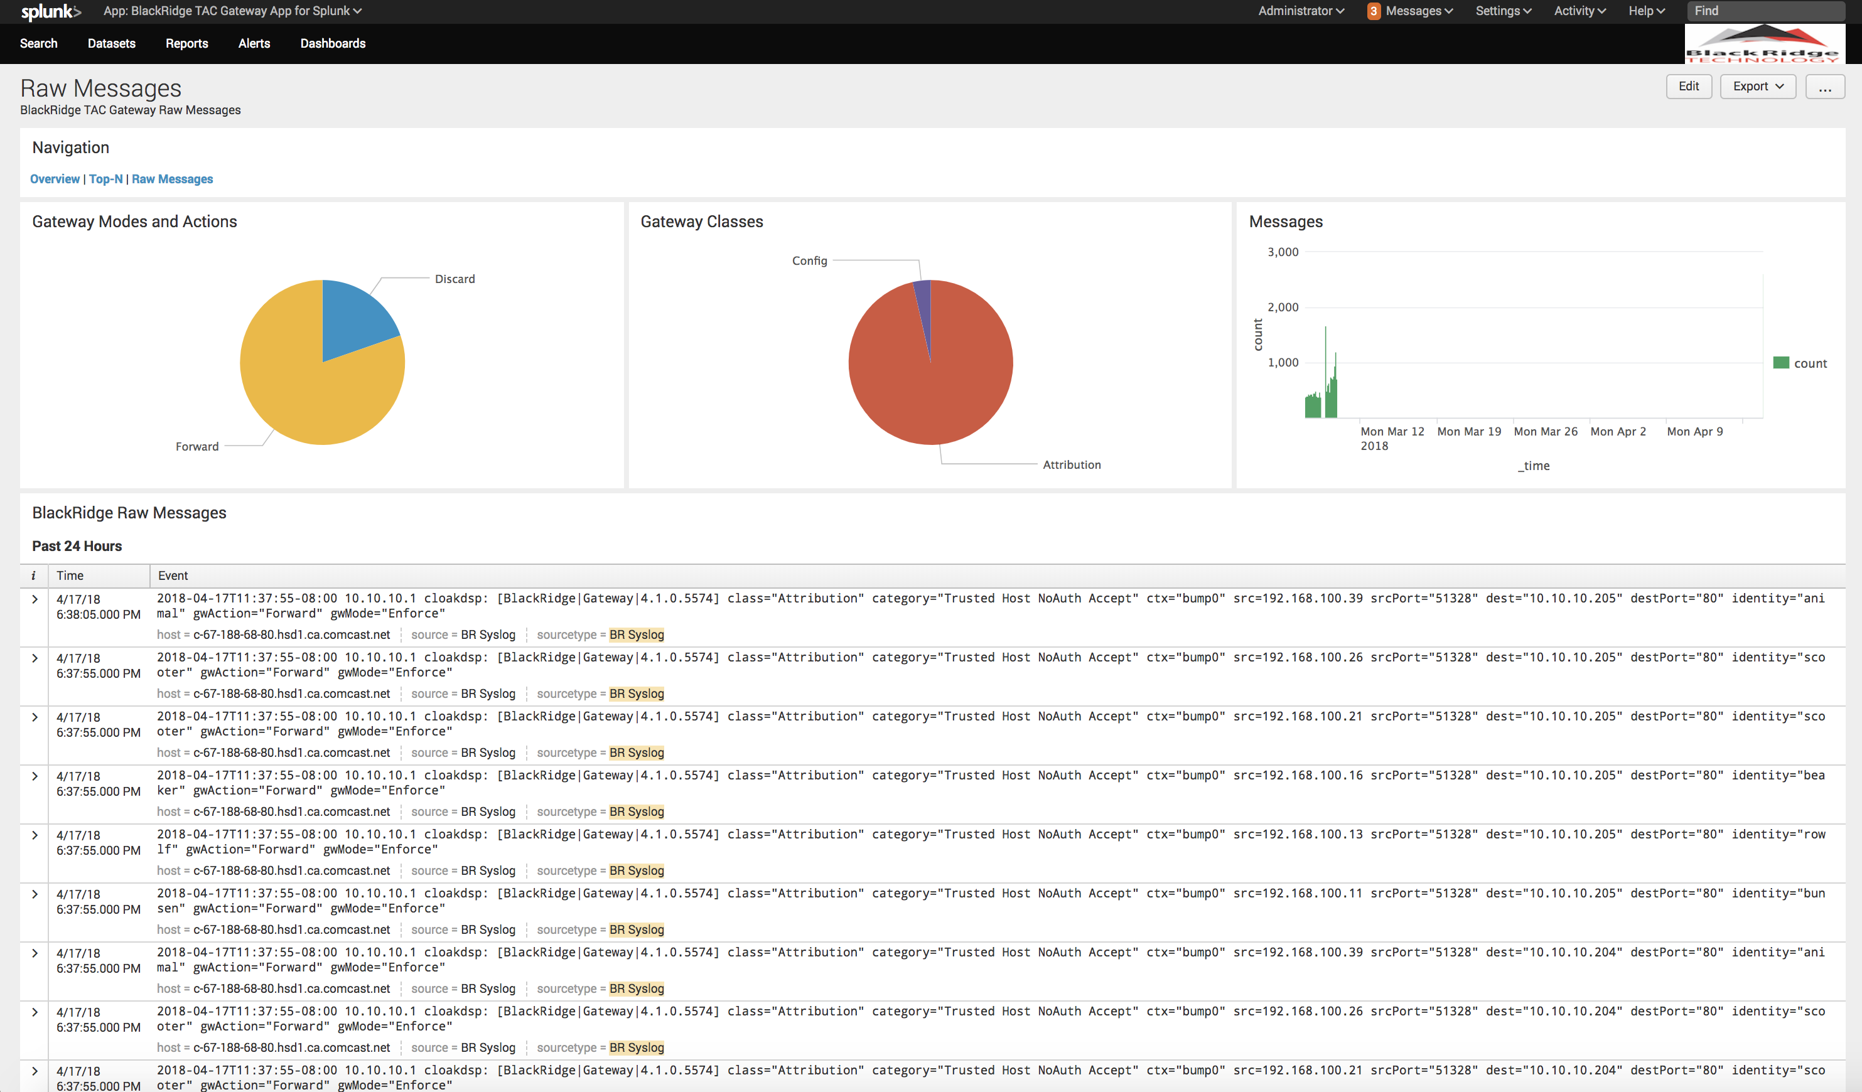Expand the second event row chevron

click(x=34, y=658)
